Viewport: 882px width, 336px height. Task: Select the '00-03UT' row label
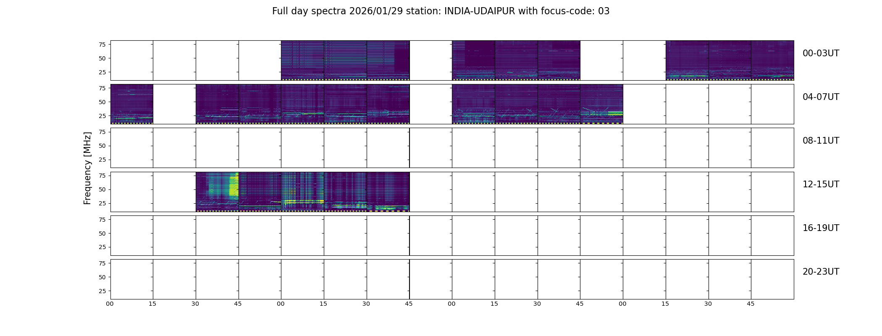[821, 53]
